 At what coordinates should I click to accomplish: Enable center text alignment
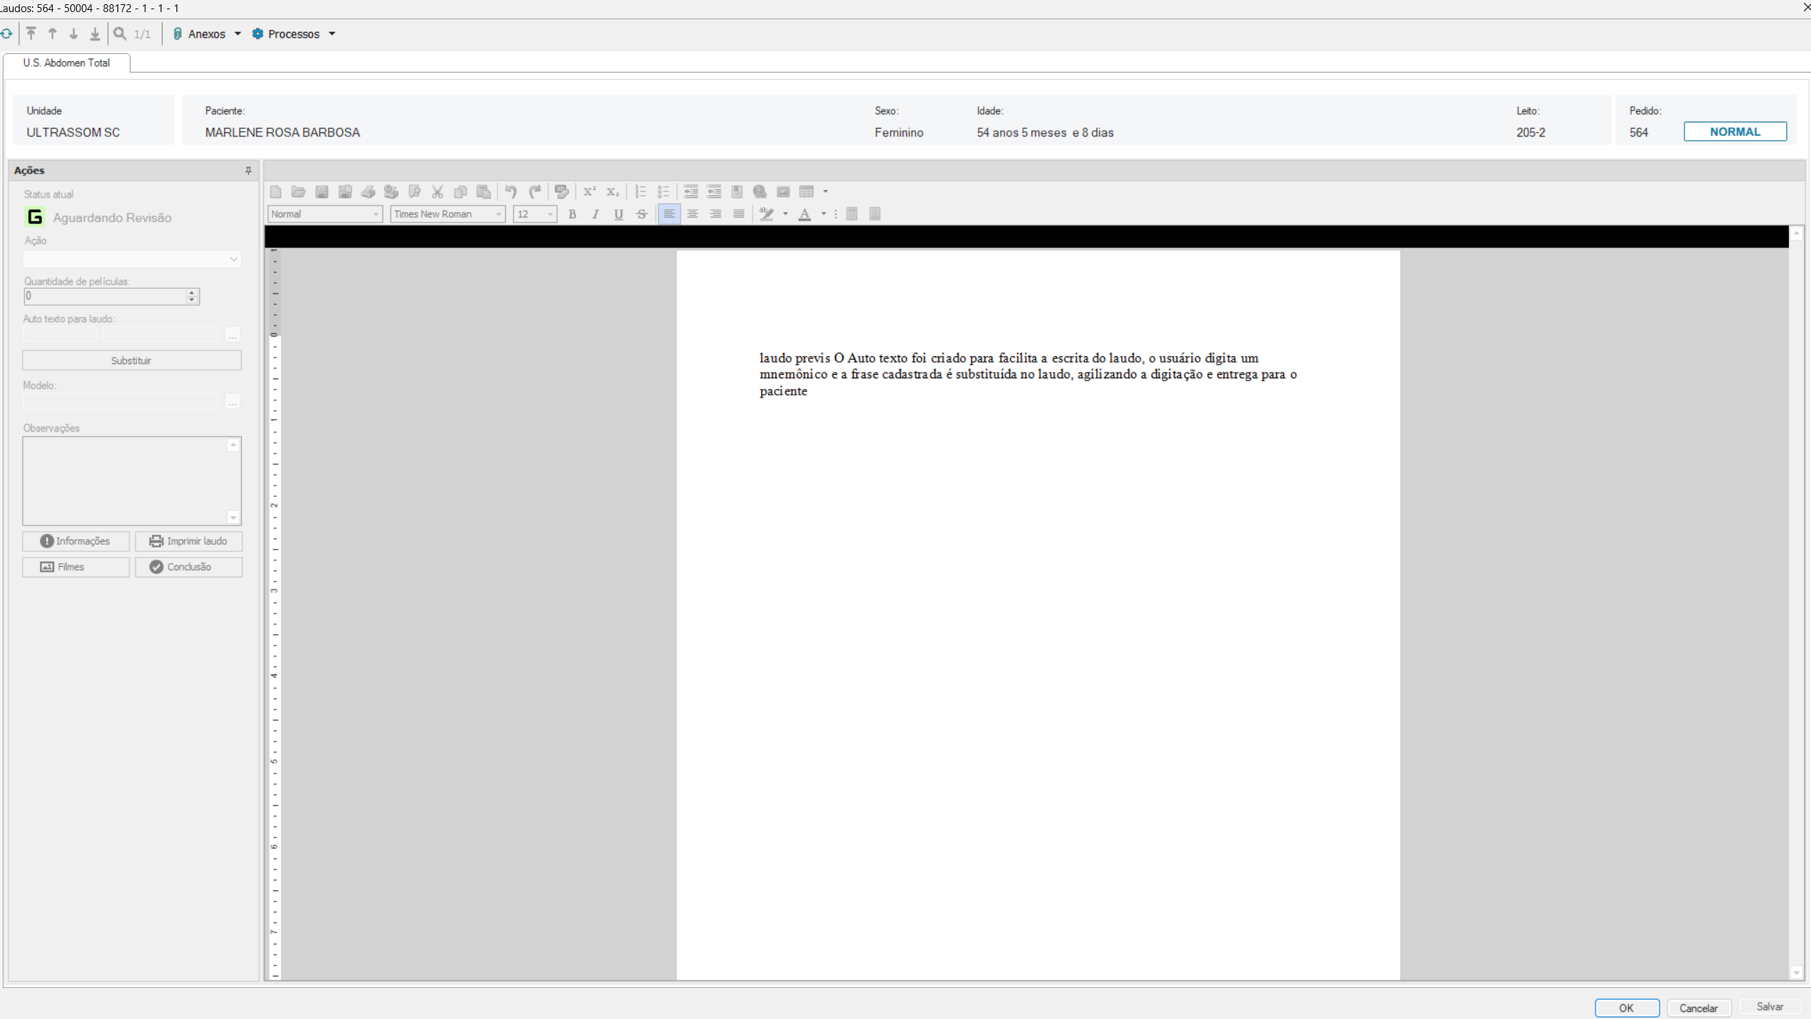[x=692, y=214]
